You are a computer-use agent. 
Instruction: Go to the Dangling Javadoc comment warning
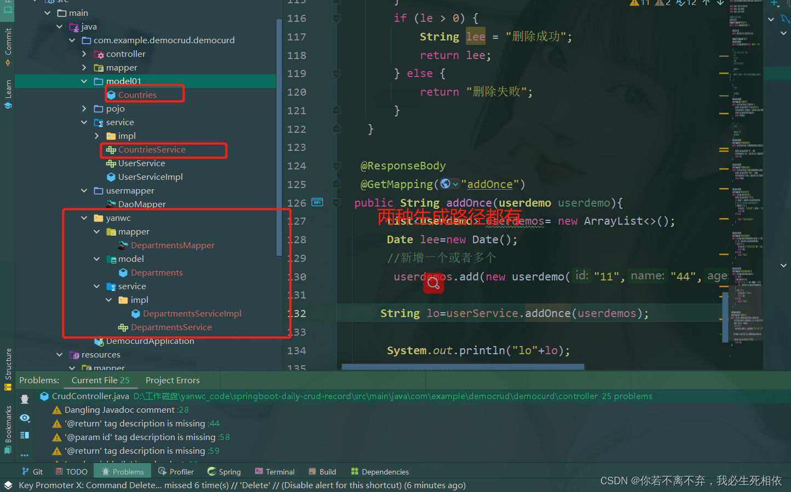(x=119, y=410)
